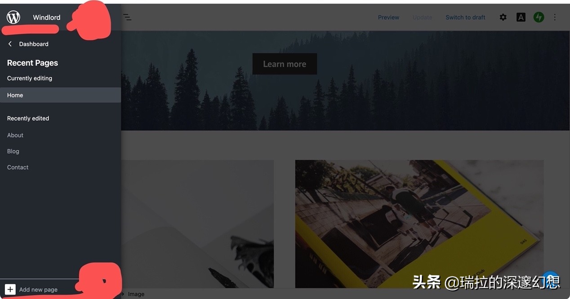This screenshot has width=570, height=299.
Task: Open the Blog page in the sidebar
Action: [x=13, y=151]
